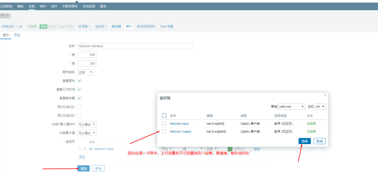Image resolution: width=378 pixels, height=175 pixels.
Task: Expand the 图形类别 dropdown showing 正常
Action: click(85, 72)
